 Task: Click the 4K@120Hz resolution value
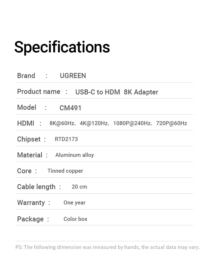point(94,123)
